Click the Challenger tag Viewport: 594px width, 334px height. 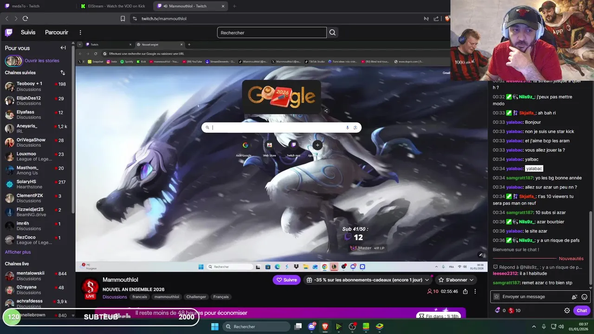pyautogui.click(x=196, y=297)
